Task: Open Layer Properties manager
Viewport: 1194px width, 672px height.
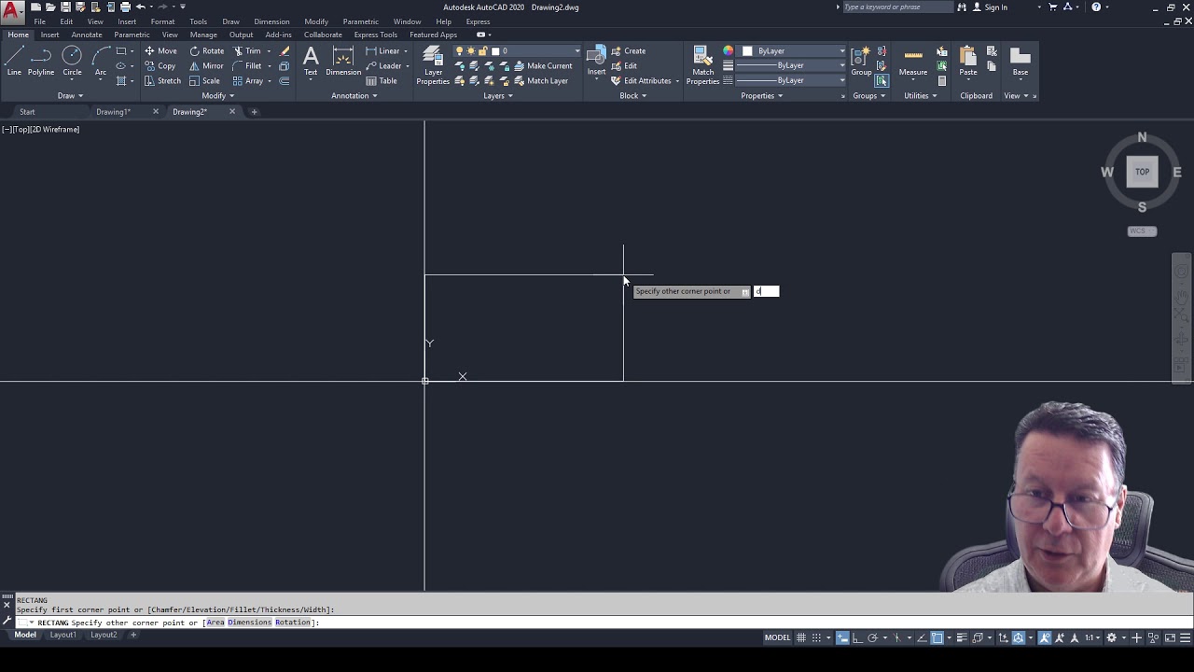Action: (433, 65)
